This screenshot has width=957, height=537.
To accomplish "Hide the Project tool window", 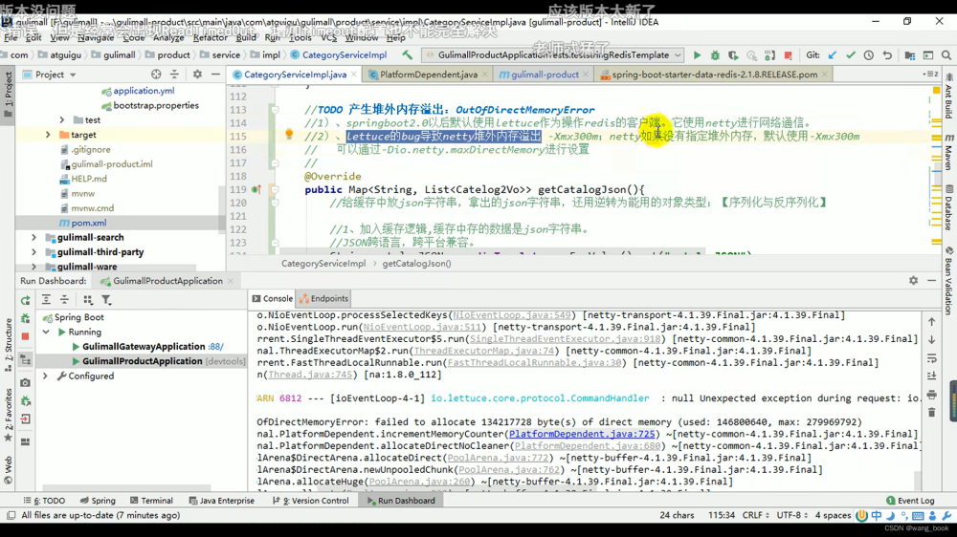I will click(x=215, y=75).
